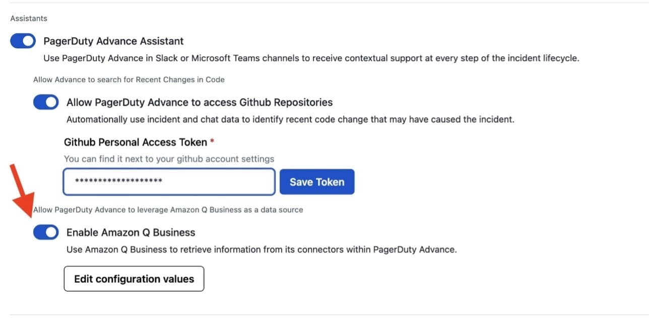This screenshot has height=330, width=651.
Task: Click the Amazon Q Business connectors description
Action: pos(262,249)
